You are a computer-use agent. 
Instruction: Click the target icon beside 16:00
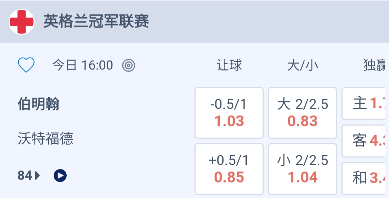(x=129, y=66)
